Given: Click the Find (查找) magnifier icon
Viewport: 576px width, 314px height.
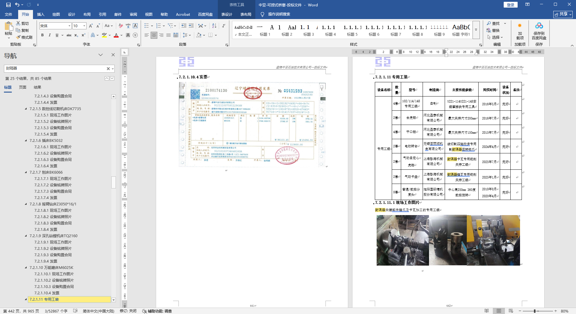Looking at the screenshot, I should (x=489, y=23).
